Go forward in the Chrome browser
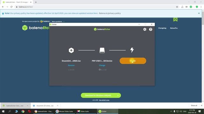The height and width of the screenshot is (114, 204). [7, 7]
